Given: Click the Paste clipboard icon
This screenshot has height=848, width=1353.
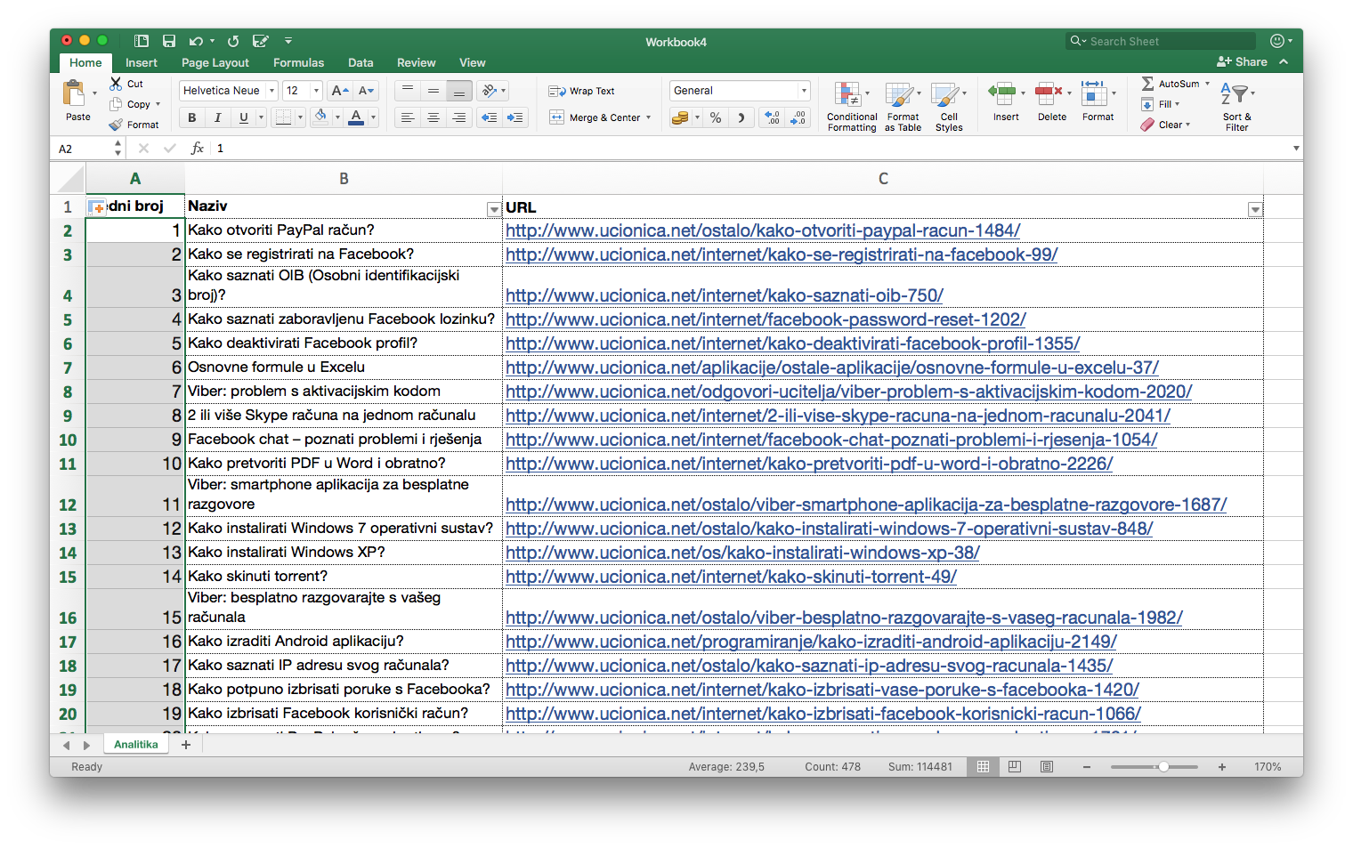Looking at the screenshot, I should 74,94.
